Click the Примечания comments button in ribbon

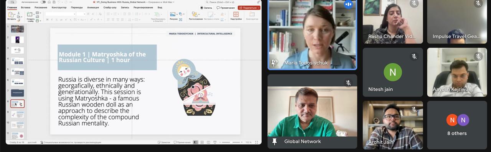coord(226,8)
